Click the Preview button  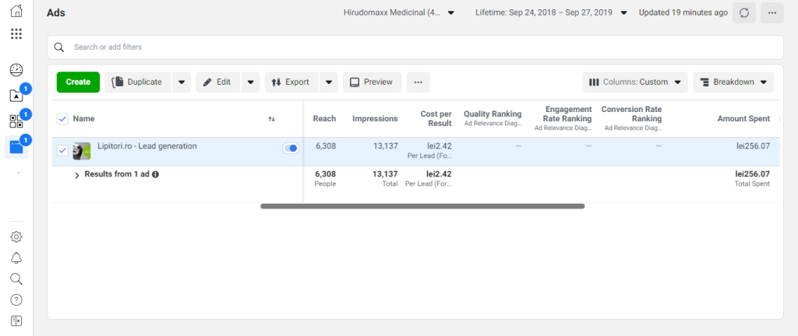click(x=372, y=82)
